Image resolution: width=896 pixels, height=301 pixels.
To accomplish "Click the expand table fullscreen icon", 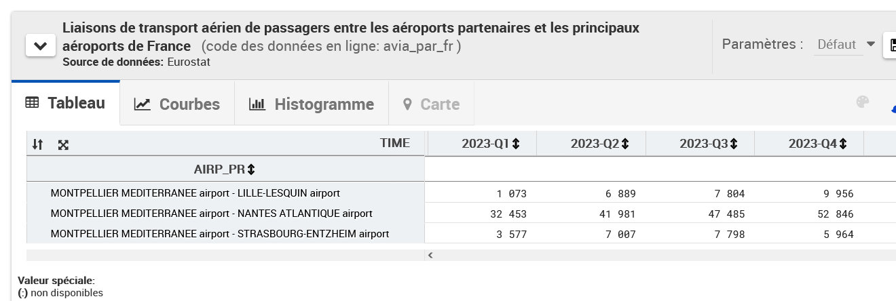I will click(x=63, y=144).
